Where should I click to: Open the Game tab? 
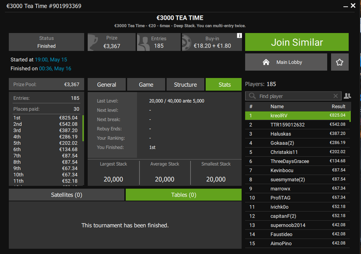point(146,84)
